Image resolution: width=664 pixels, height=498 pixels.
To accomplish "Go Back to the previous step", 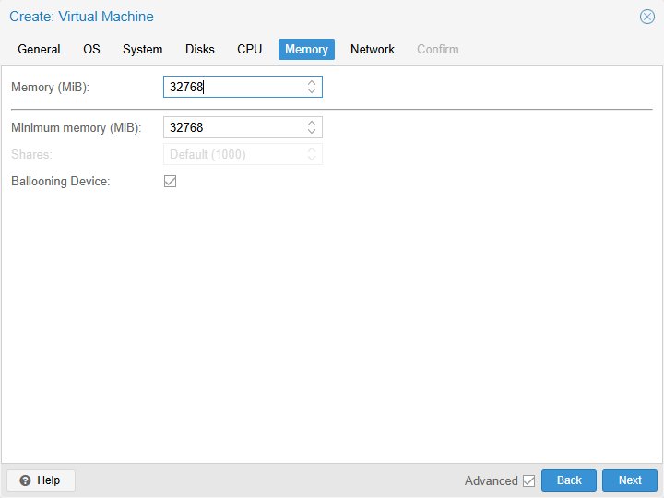I will (569, 480).
